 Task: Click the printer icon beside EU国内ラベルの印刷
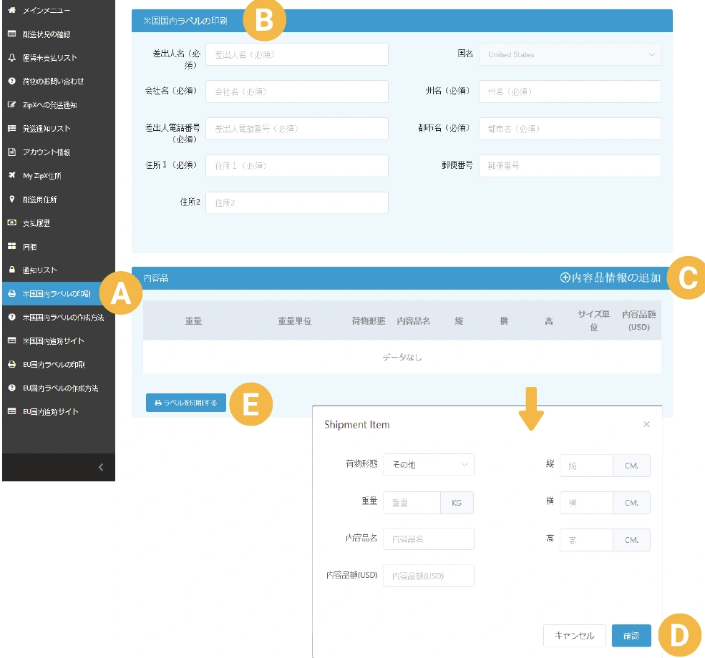[x=12, y=364]
